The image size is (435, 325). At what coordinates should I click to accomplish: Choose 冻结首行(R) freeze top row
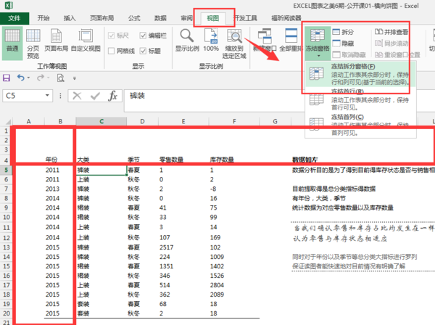pyautogui.click(x=360, y=99)
